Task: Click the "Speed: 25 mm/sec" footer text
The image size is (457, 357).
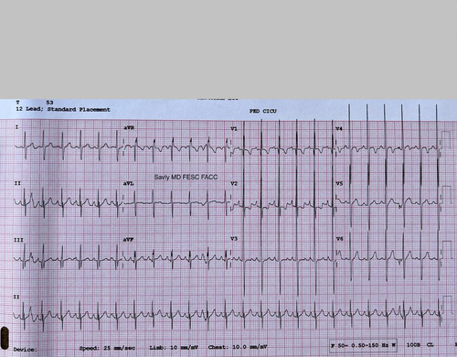Action: pyautogui.click(x=107, y=348)
